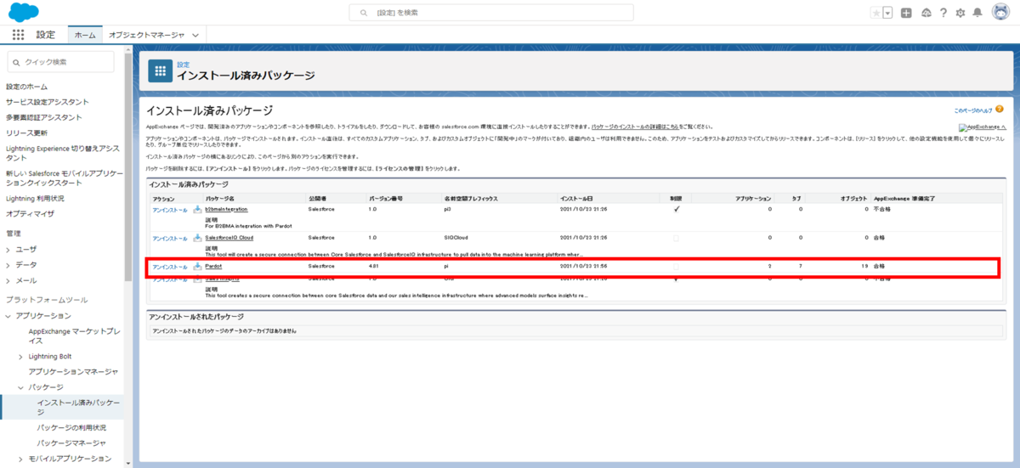Expand the モバイルアプリケーション node
Viewport: 1020px width, 468px height.
coord(20,459)
